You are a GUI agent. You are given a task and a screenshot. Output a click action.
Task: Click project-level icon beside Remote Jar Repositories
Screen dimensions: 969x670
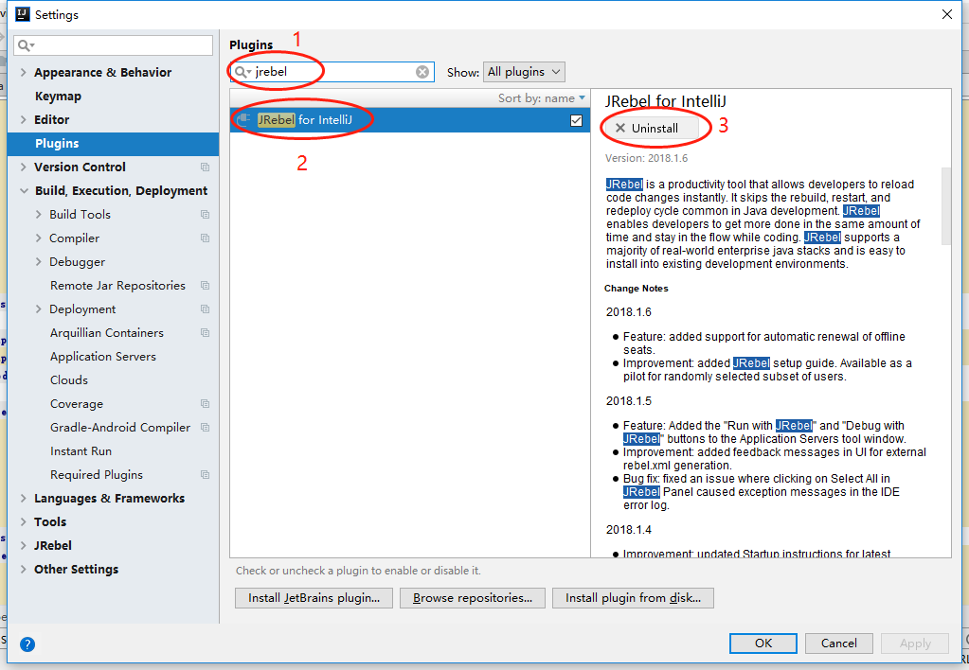[206, 285]
